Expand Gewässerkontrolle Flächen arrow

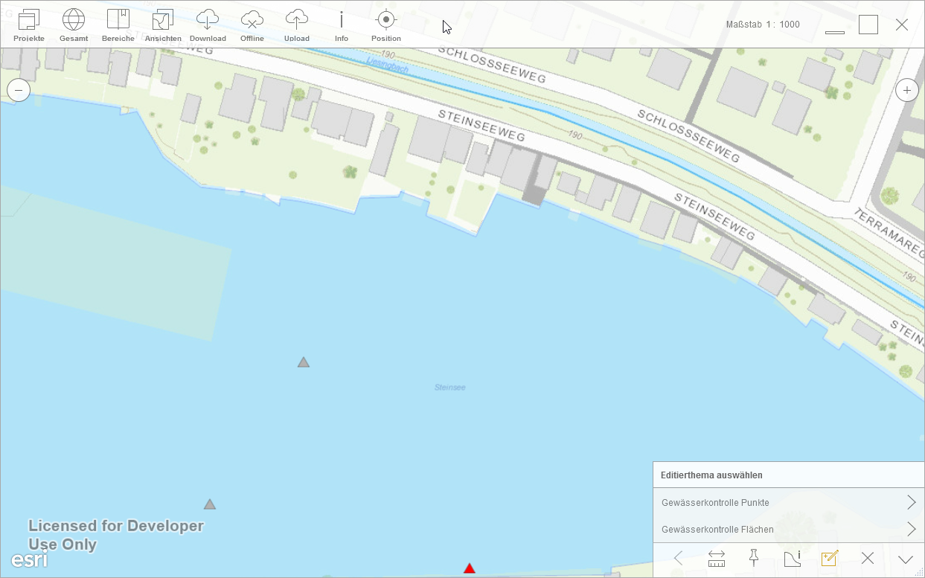(911, 529)
